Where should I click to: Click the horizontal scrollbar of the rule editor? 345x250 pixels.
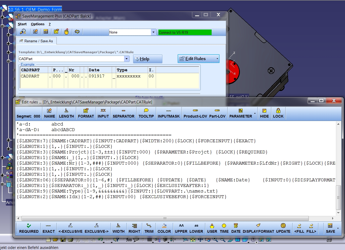165,218
